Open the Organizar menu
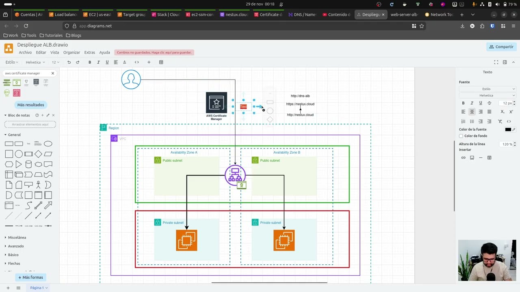The image size is (520, 292). tap(71, 52)
